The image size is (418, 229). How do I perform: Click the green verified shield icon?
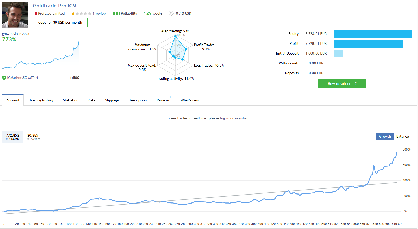click(x=4, y=78)
